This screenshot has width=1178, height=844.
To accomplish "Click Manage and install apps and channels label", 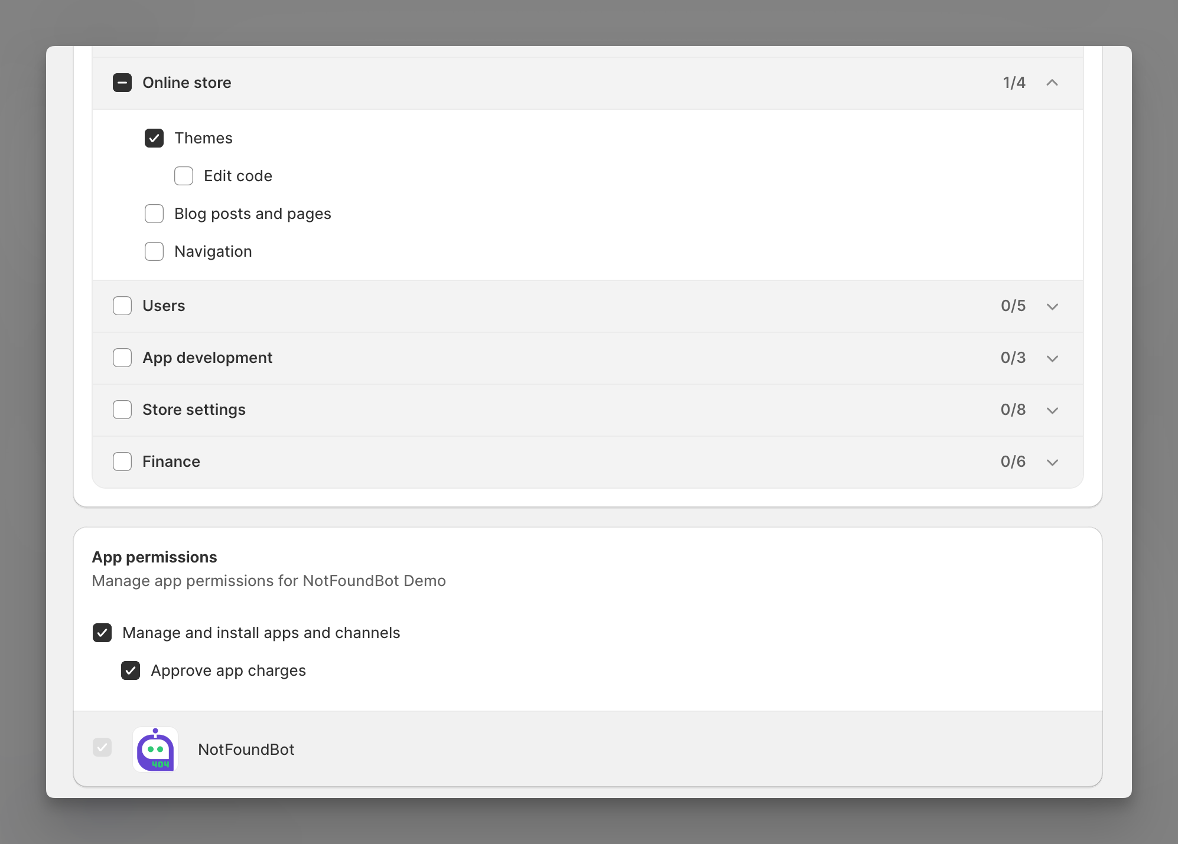I will (x=261, y=633).
